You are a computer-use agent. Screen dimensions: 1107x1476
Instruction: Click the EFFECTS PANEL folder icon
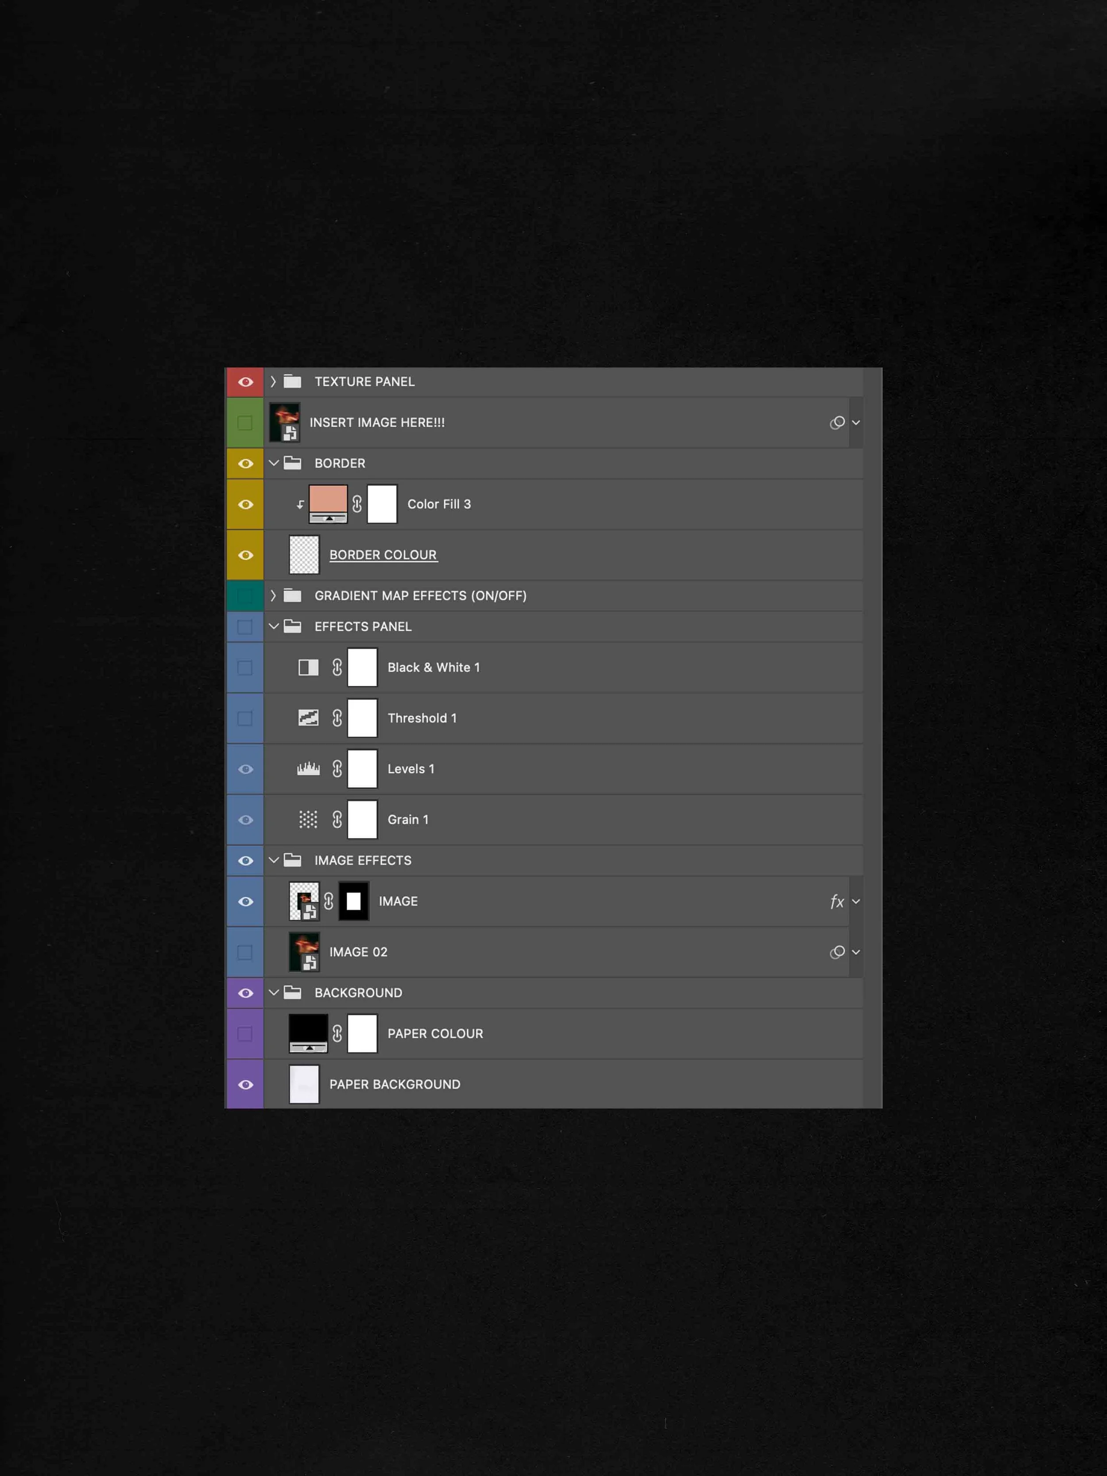292,627
